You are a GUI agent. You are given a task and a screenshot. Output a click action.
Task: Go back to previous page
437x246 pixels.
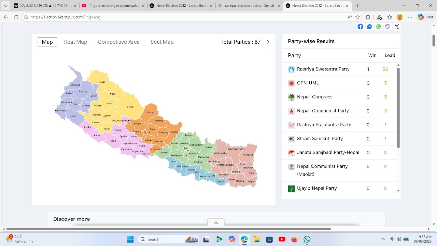click(x=6, y=17)
